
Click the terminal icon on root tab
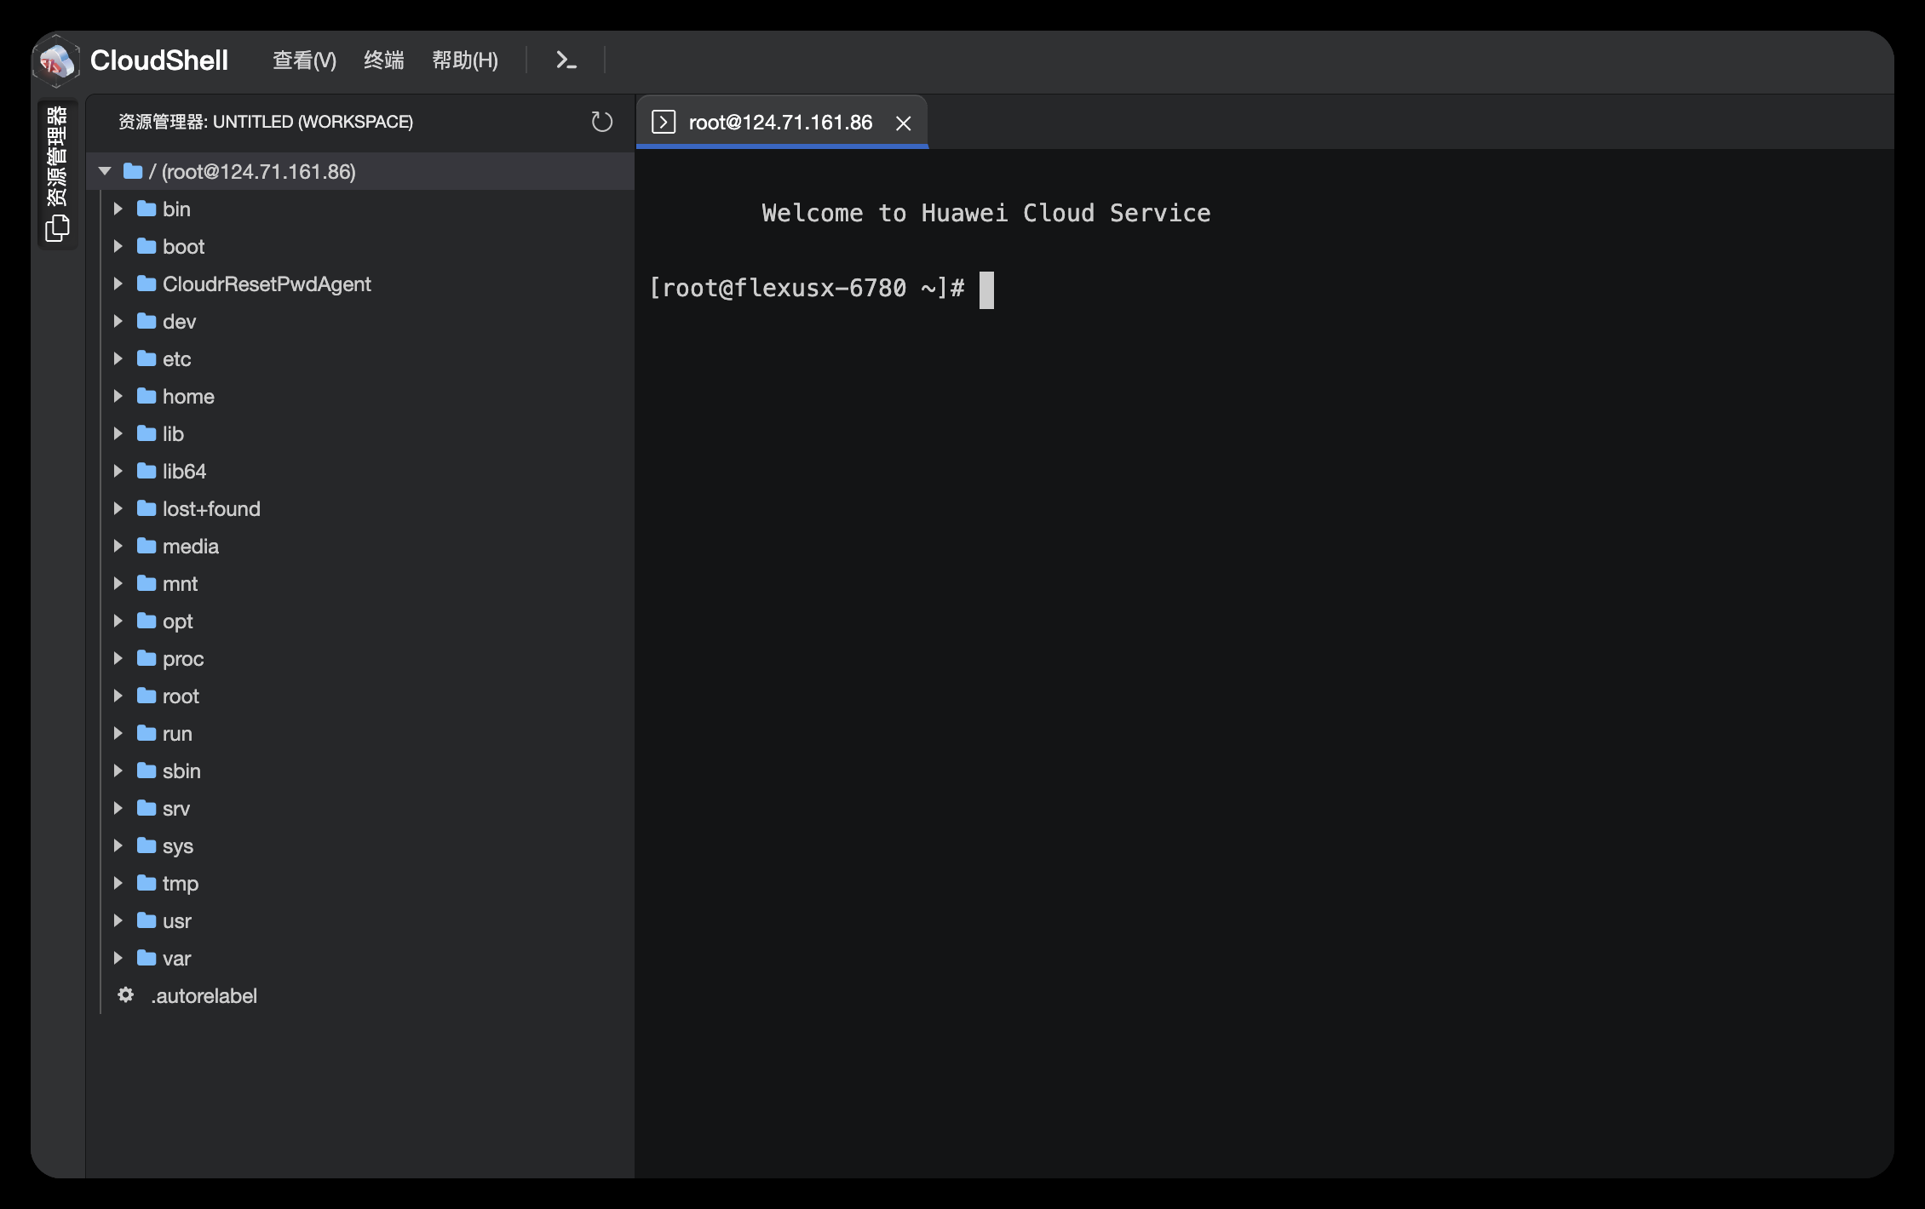pyautogui.click(x=664, y=123)
